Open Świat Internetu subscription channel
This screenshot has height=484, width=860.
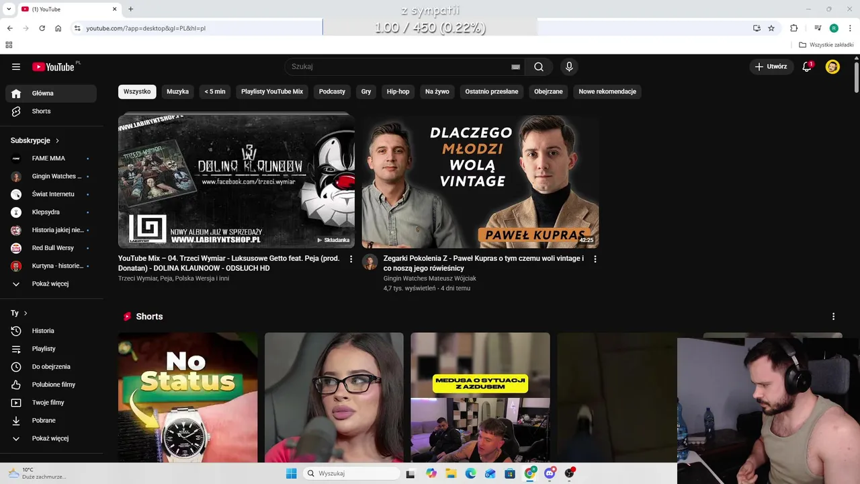click(x=51, y=194)
